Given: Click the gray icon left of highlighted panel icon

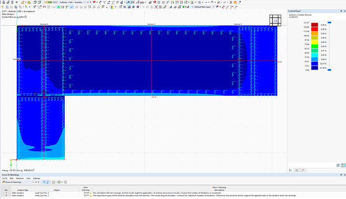Looking at the screenshot, I should 338,165.
